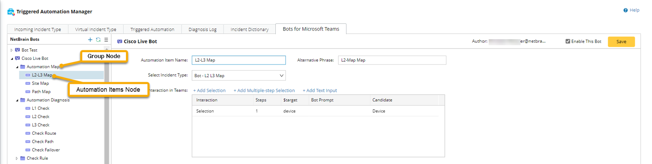Click the Automation Diagnosis folder icon

click(22, 100)
